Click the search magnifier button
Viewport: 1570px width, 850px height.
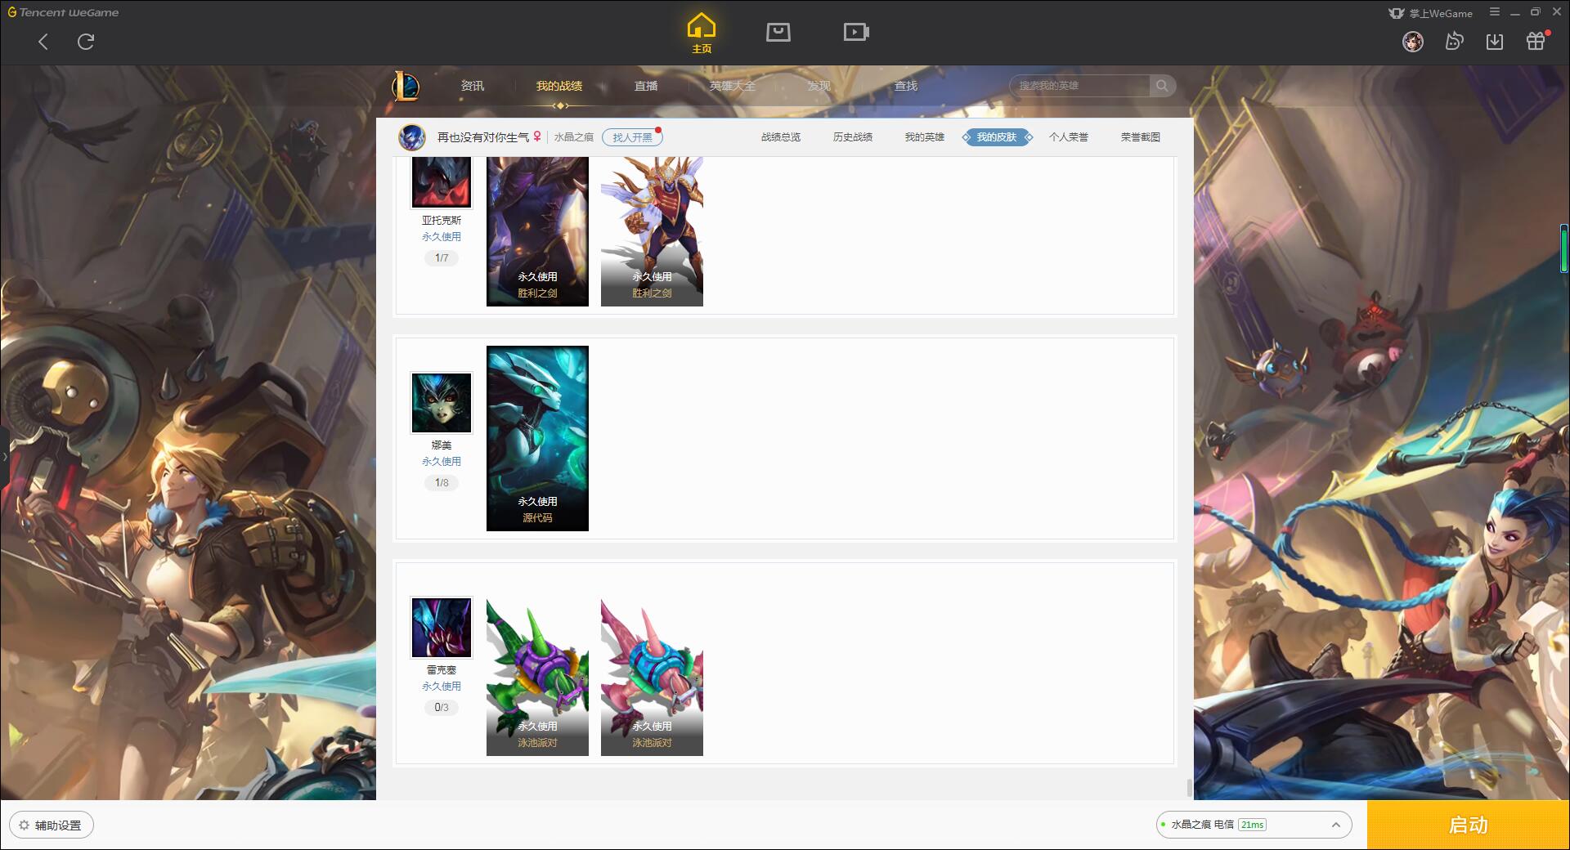click(x=1162, y=86)
